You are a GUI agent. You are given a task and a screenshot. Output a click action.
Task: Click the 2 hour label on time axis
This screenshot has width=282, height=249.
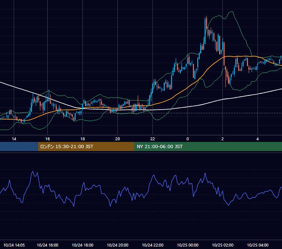pyautogui.click(x=222, y=139)
